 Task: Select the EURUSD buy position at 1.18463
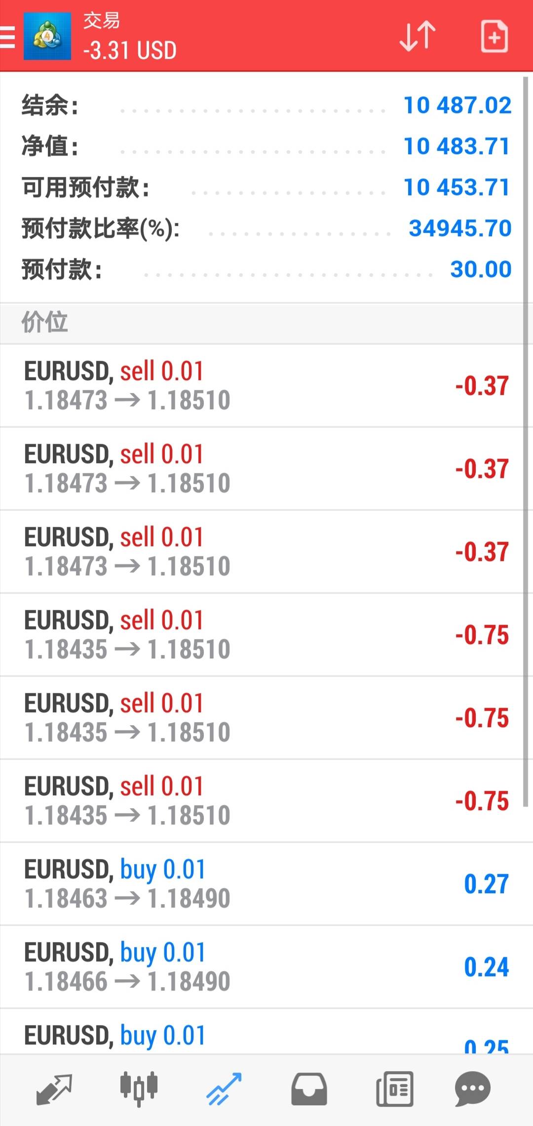tap(262, 884)
